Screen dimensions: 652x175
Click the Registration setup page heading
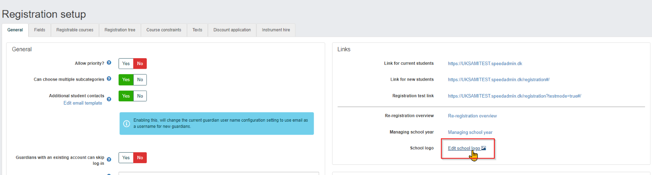pos(44,14)
